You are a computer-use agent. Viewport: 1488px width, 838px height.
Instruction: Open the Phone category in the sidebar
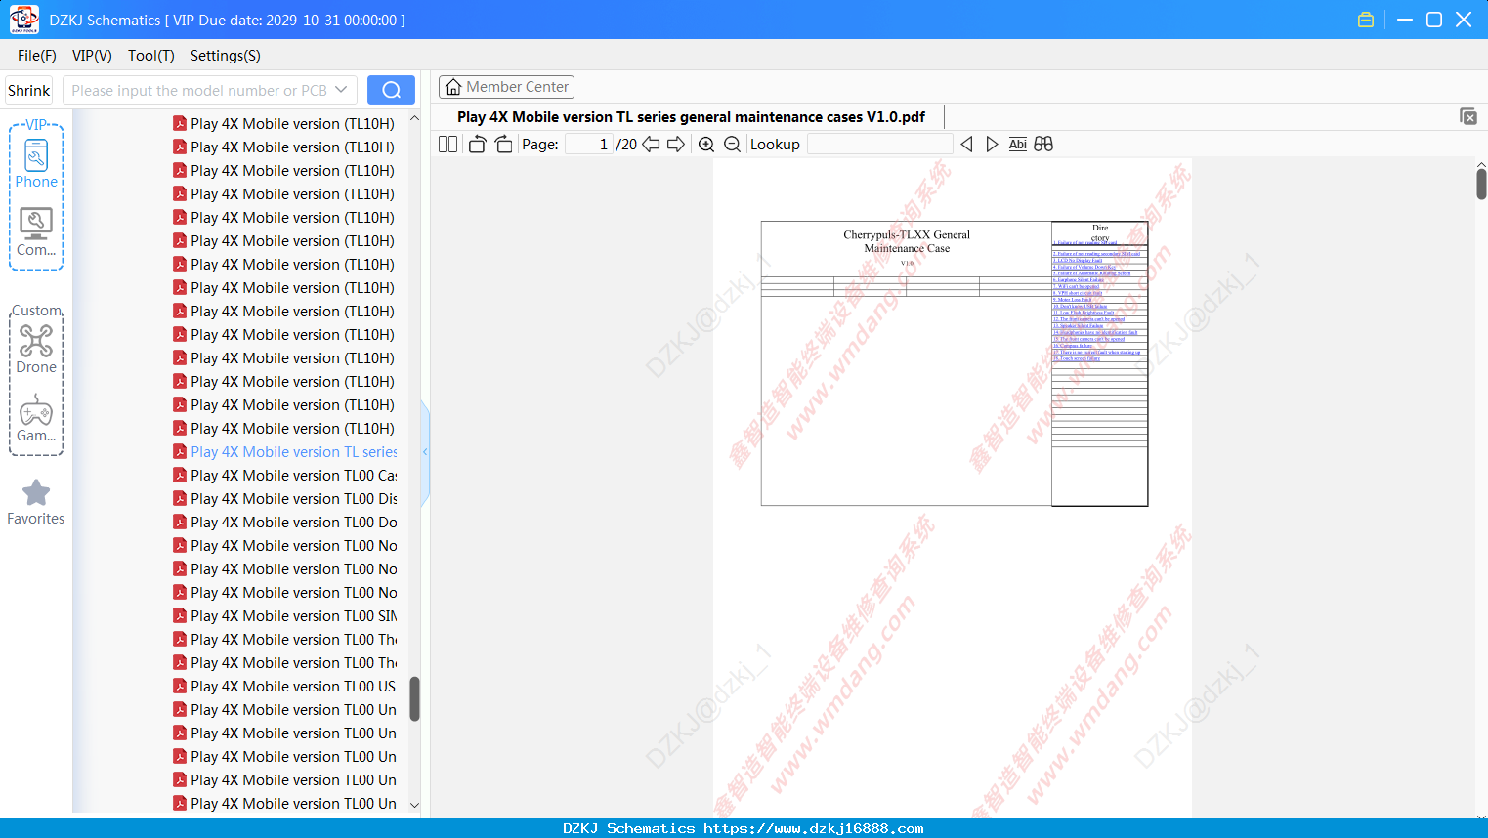coord(36,164)
